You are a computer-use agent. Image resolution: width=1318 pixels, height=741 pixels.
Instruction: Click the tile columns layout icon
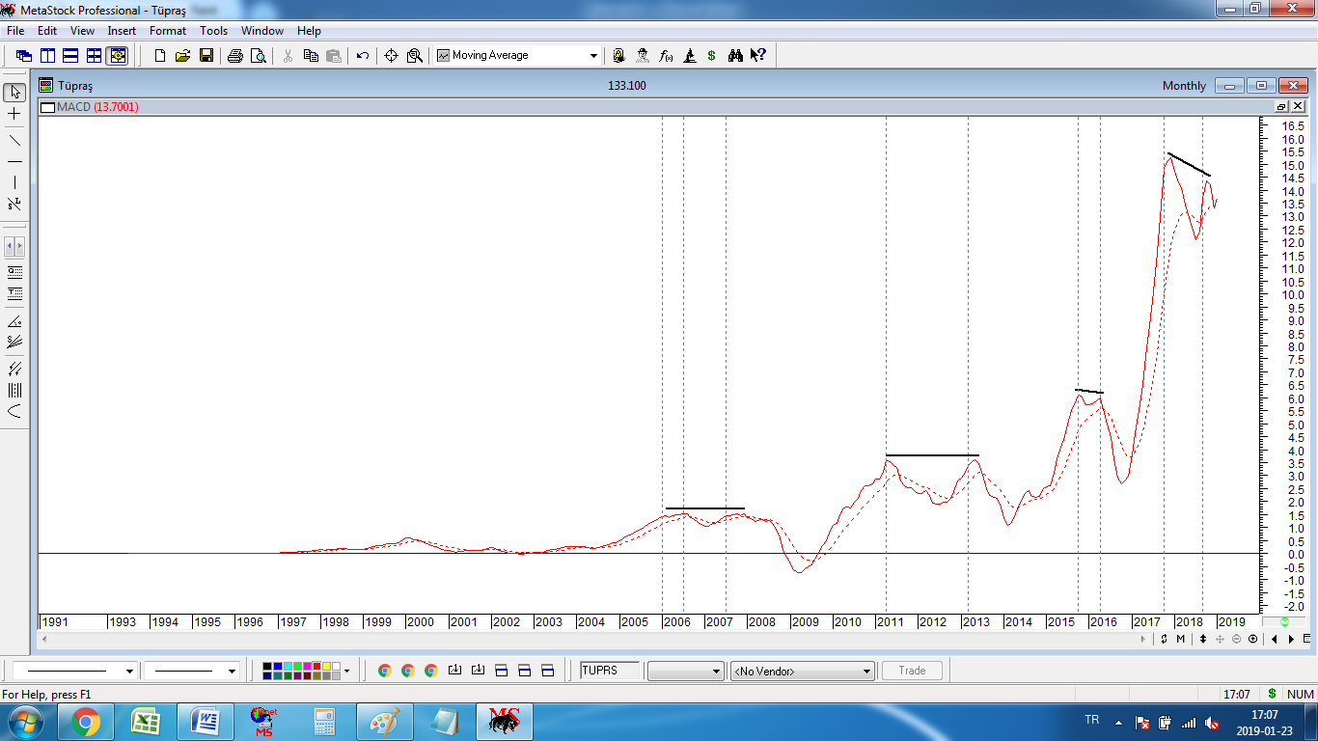click(47, 56)
